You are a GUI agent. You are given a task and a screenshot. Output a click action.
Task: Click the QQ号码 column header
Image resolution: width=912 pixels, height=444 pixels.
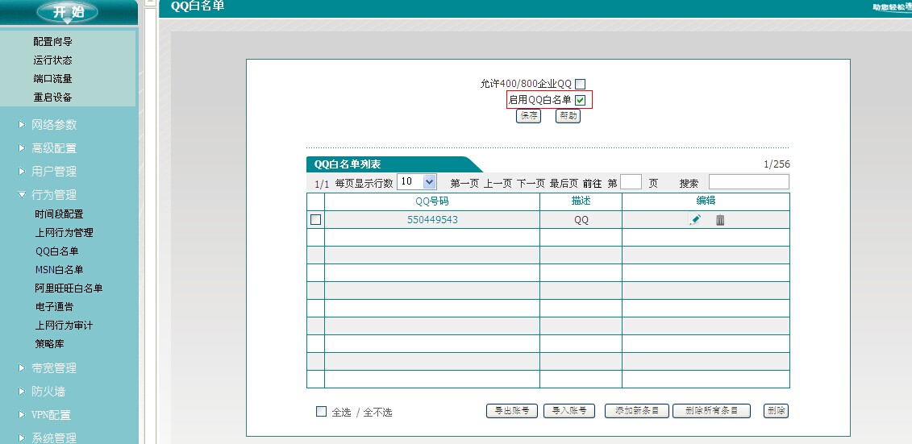coord(432,201)
